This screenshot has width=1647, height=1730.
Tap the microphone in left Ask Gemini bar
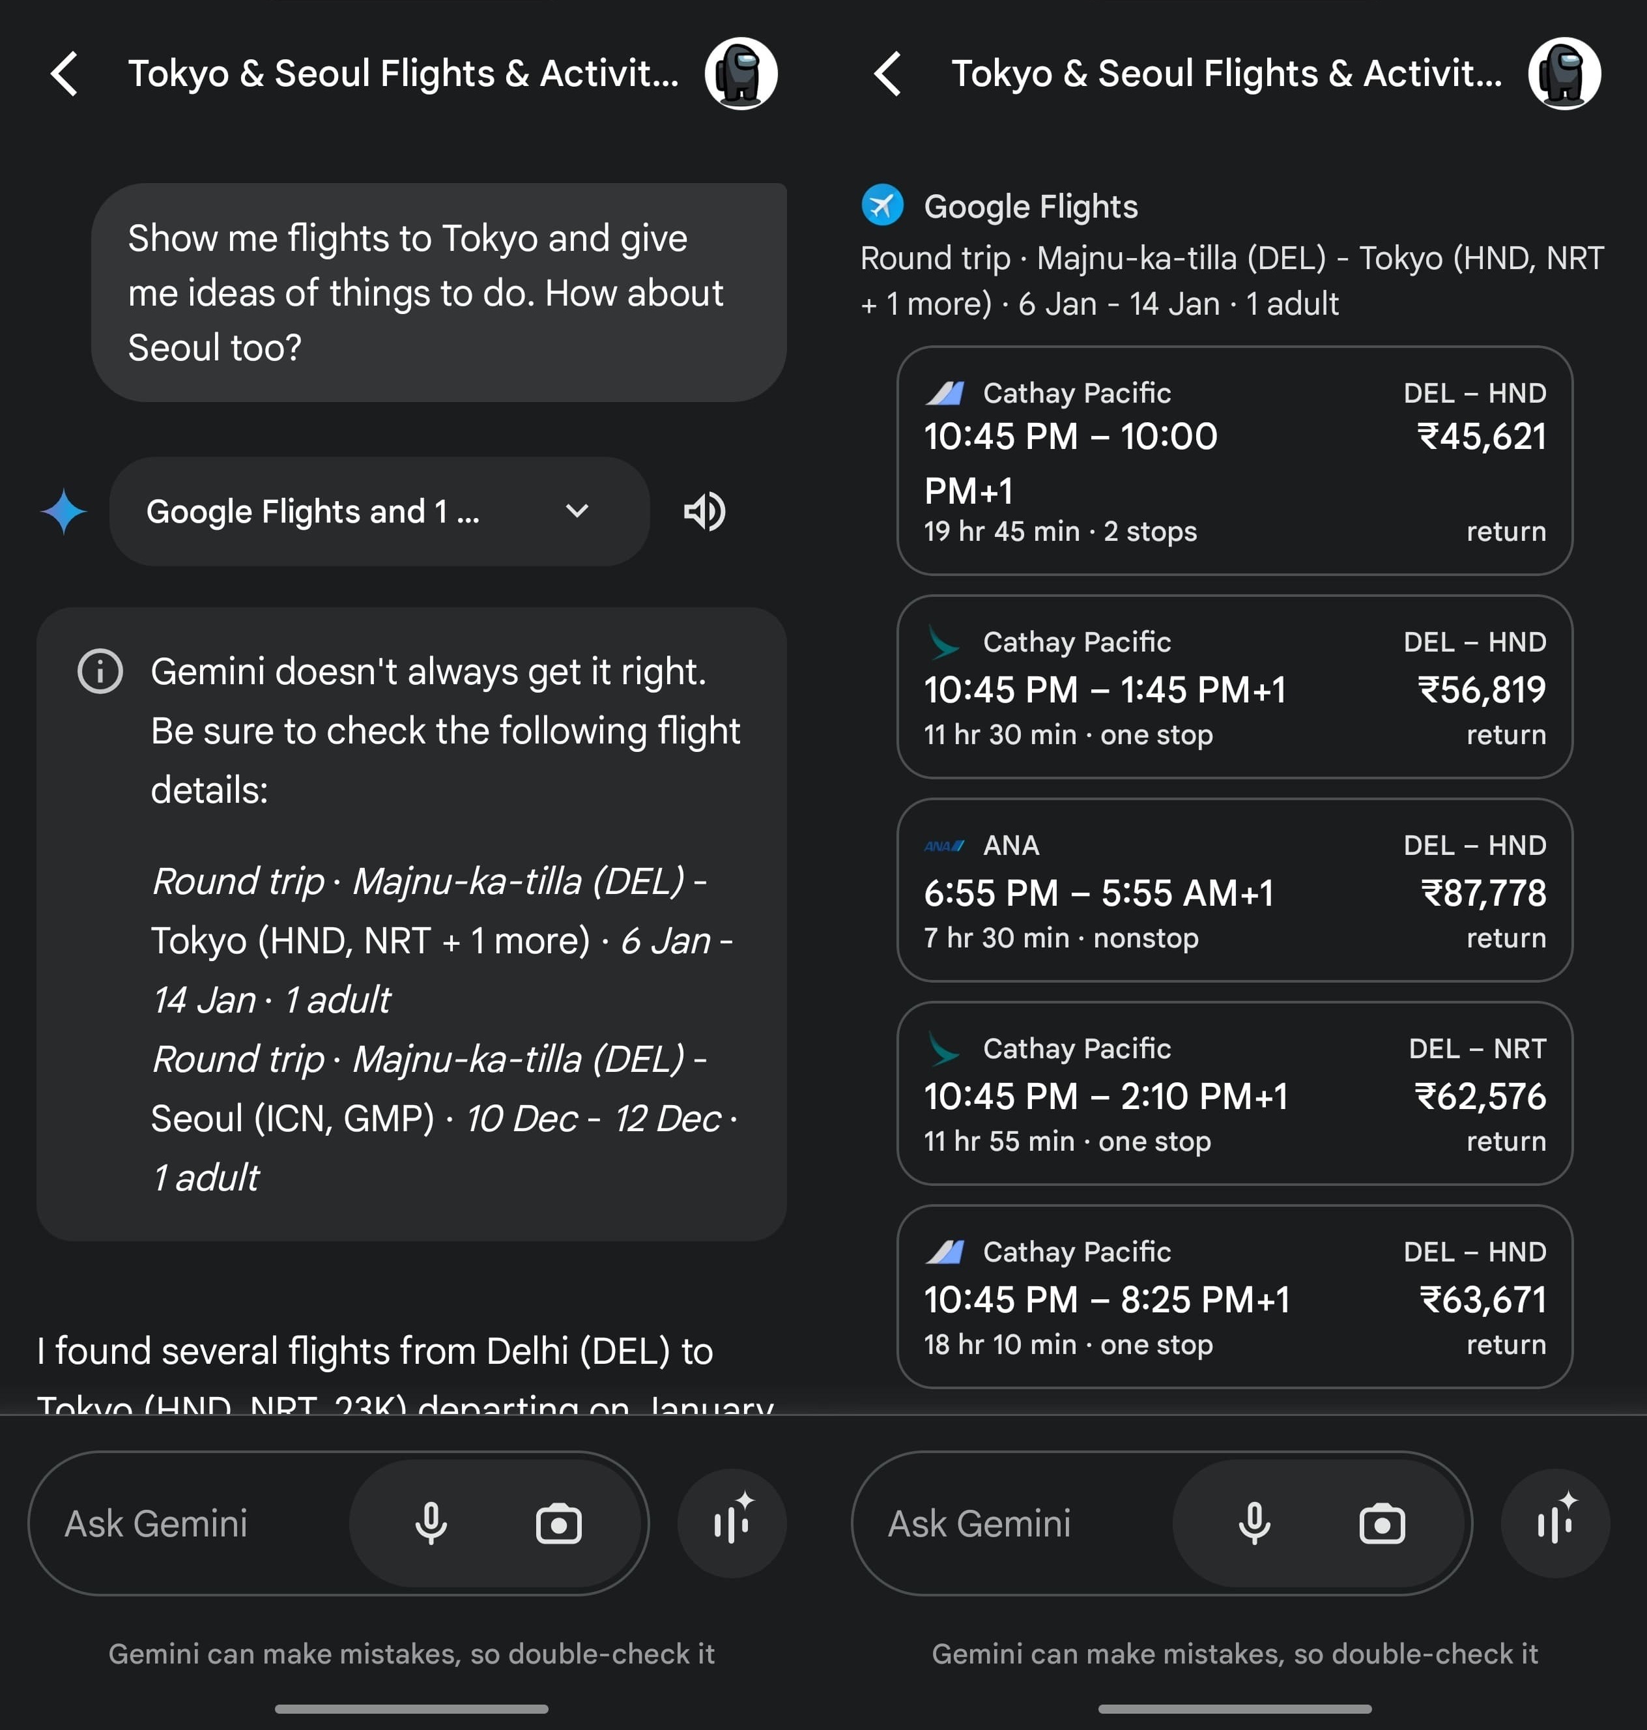point(430,1523)
